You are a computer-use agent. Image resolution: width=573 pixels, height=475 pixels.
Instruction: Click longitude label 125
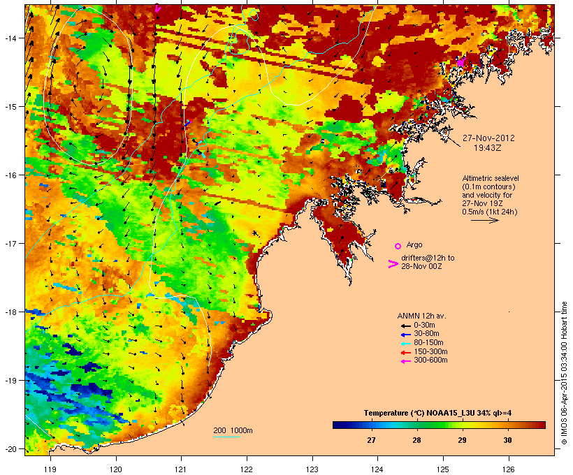tap(443, 469)
